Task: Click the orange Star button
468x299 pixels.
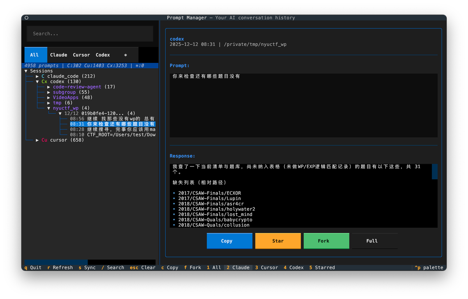Action: [278, 241]
